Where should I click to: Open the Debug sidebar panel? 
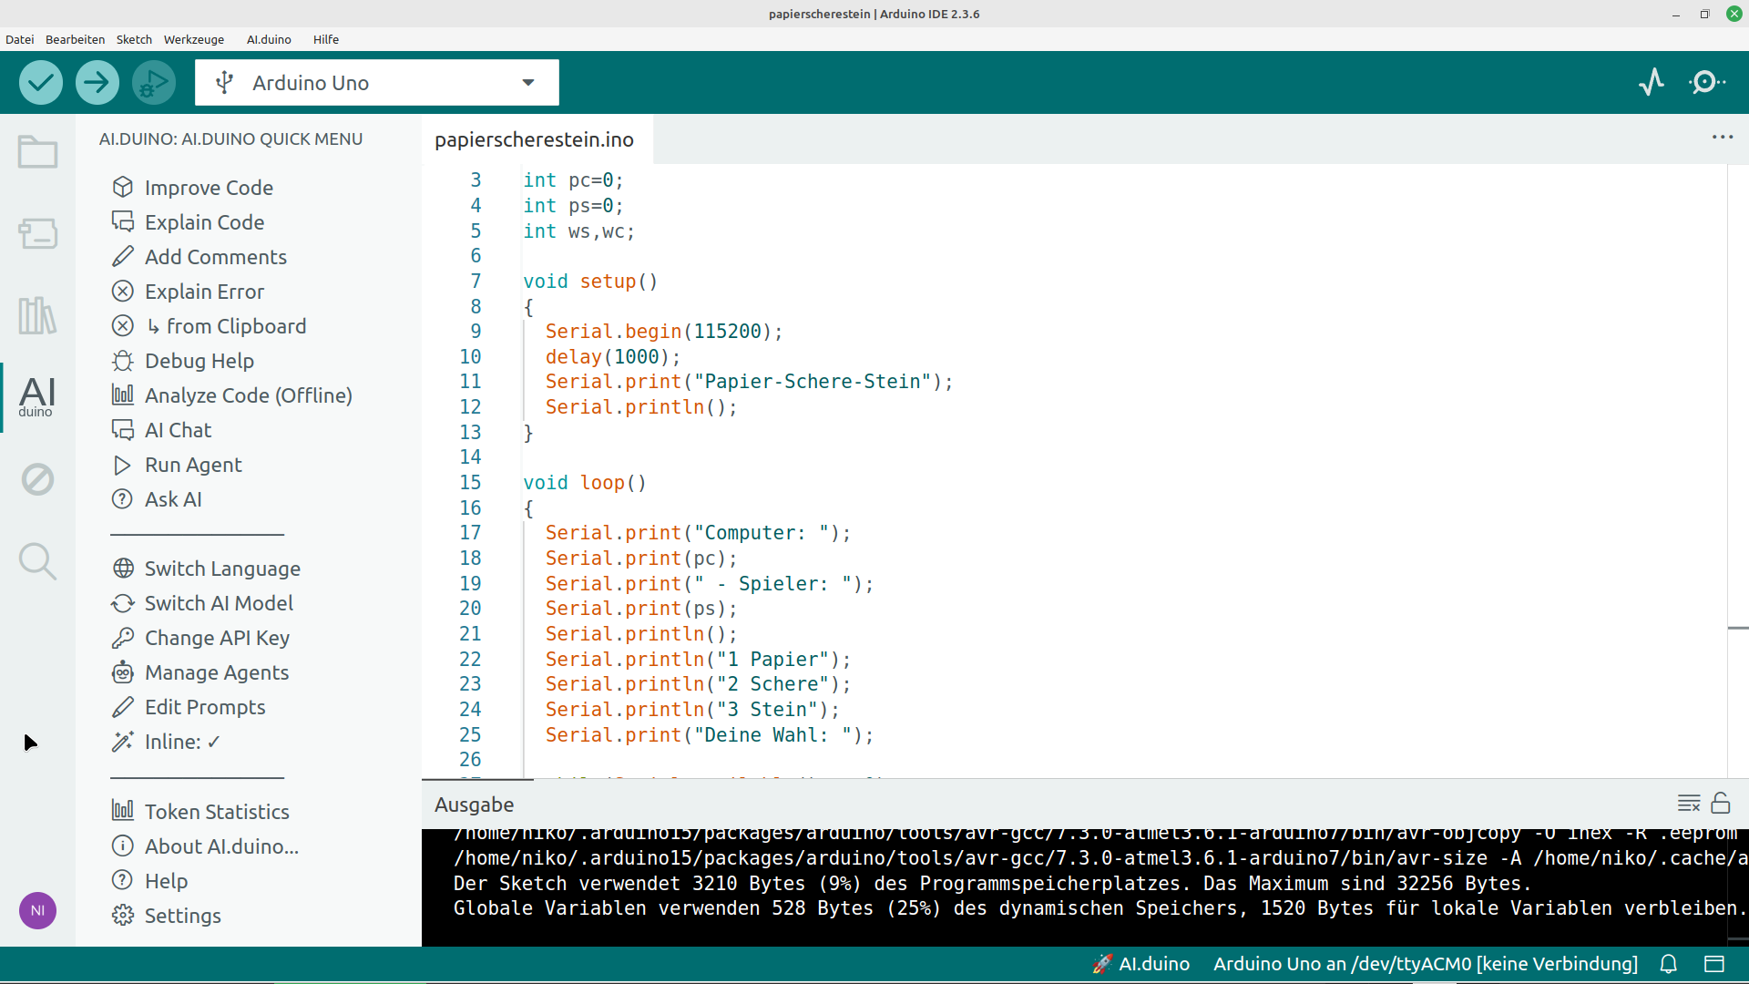click(x=37, y=479)
